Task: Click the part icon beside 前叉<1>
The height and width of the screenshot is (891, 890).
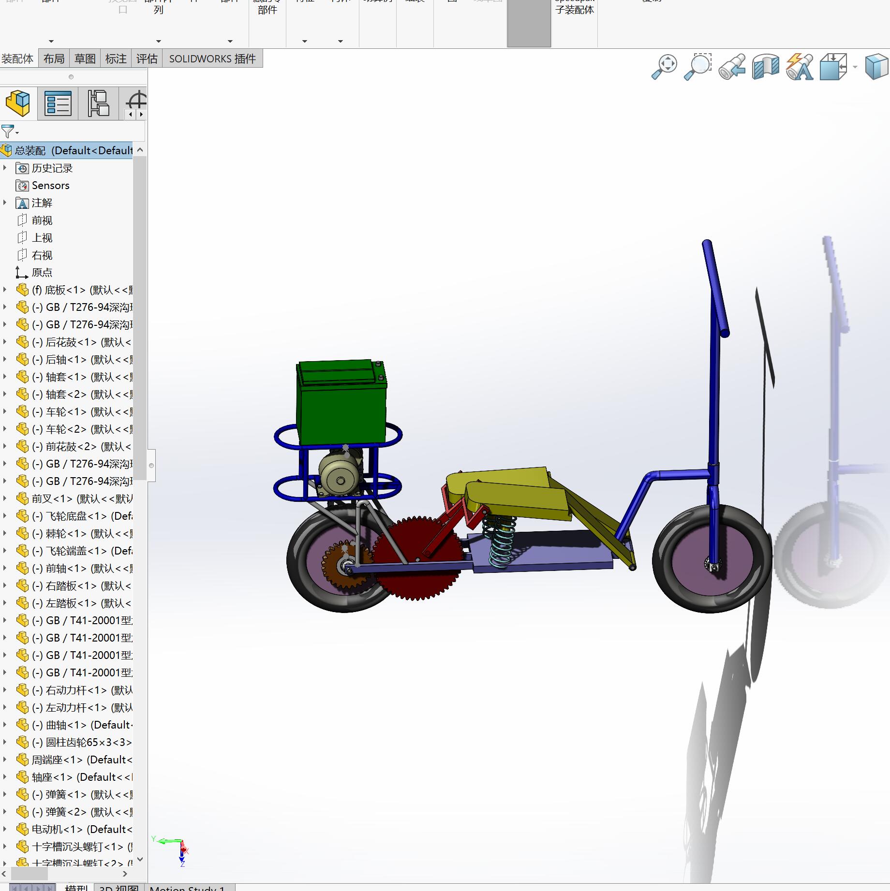Action: tap(22, 499)
